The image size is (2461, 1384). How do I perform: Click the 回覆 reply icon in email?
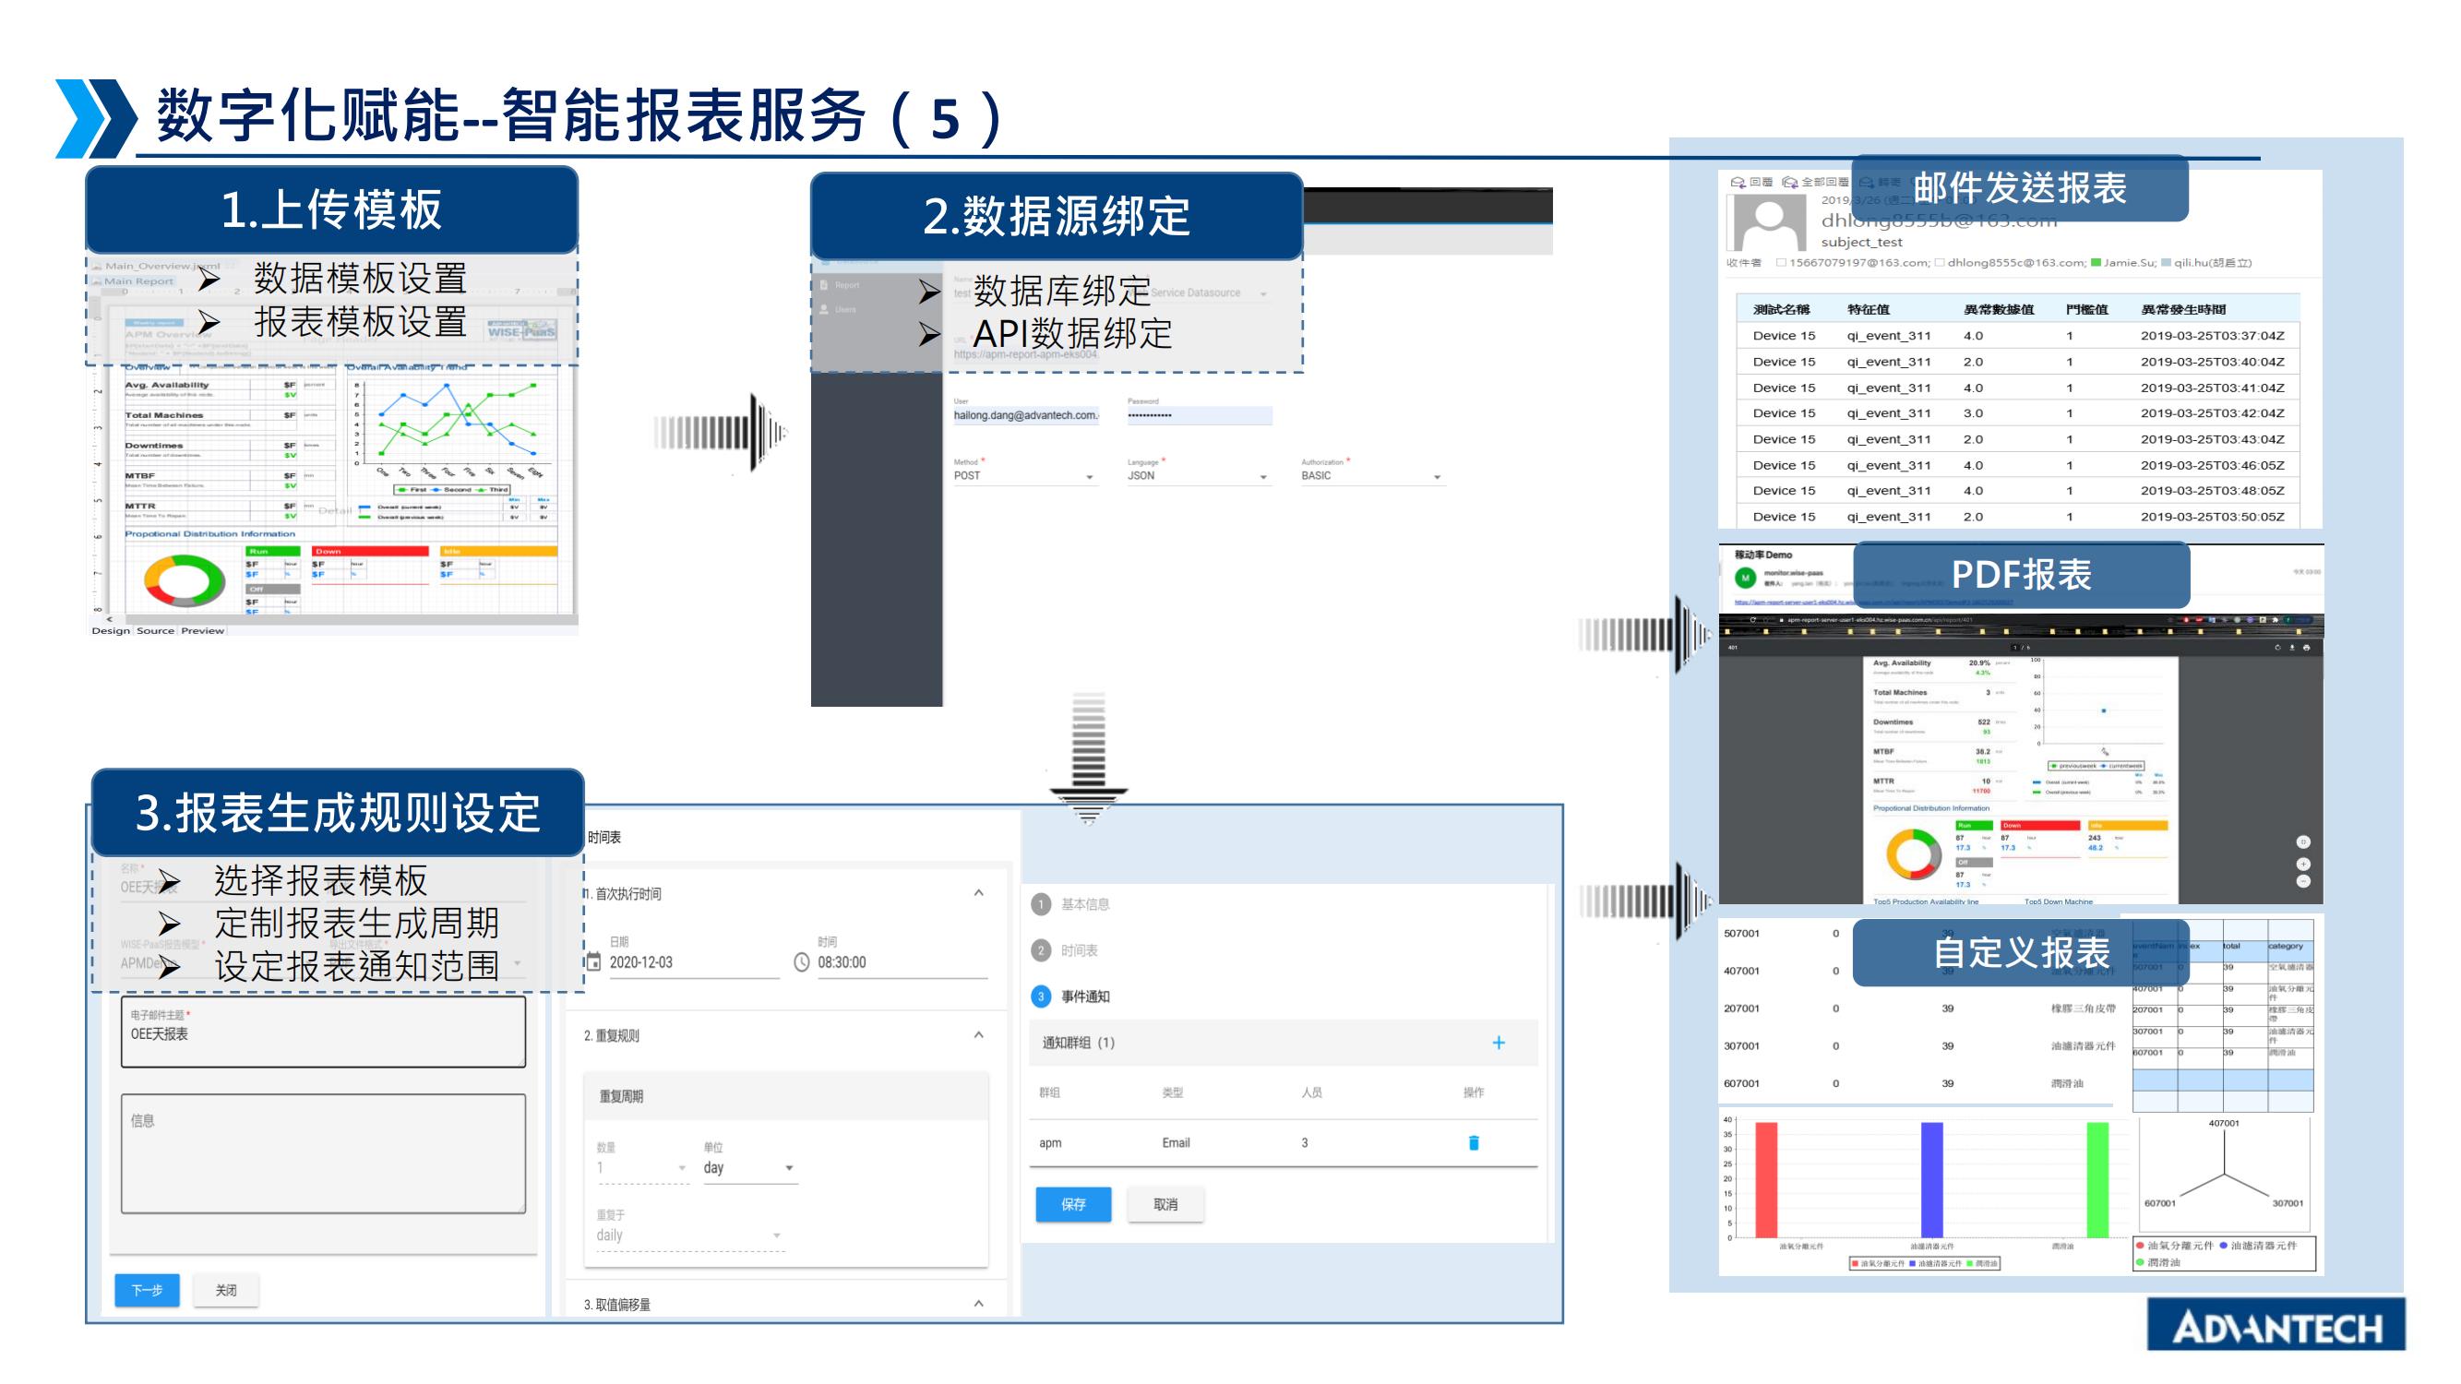tap(1738, 182)
